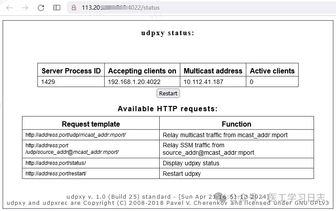Image resolution: width=336 pixels, height=211 pixels.
Task: Click the 'Relay SSM traffic from' description
Action: tap(237, 149)
